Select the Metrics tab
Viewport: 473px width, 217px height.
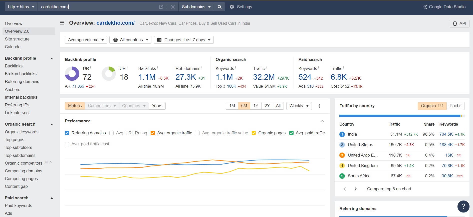[x=75, y=106]
